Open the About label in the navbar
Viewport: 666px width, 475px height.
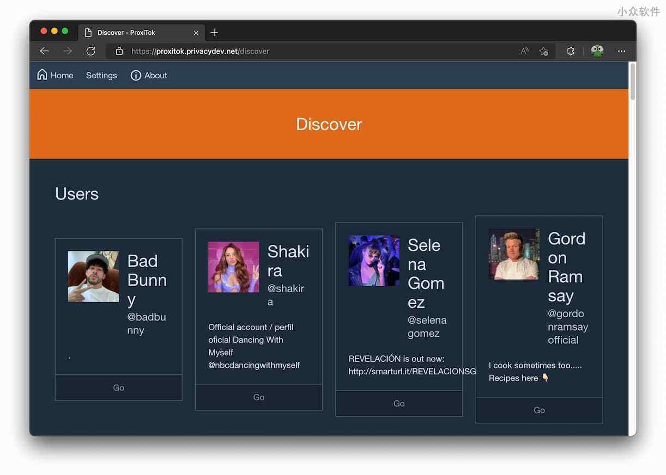coord(156,76)
